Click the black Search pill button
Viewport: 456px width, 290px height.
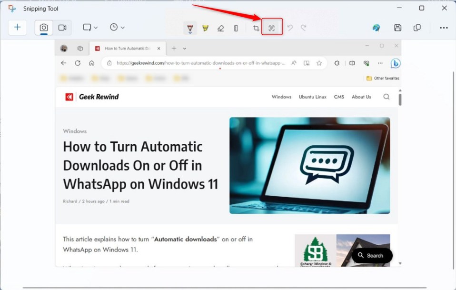click(x=372, y=256)
